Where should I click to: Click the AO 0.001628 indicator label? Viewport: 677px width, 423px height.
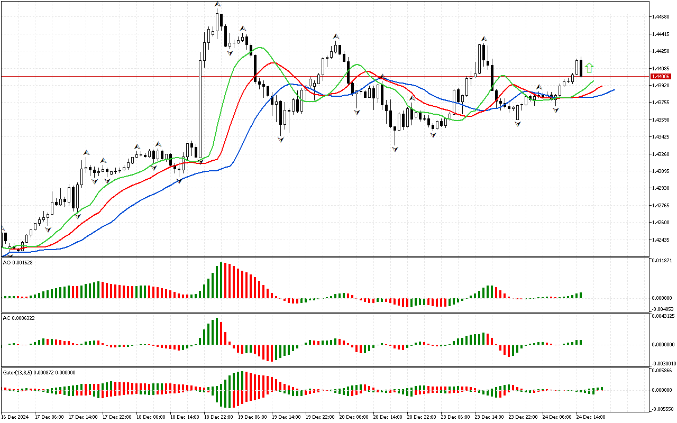17,262
